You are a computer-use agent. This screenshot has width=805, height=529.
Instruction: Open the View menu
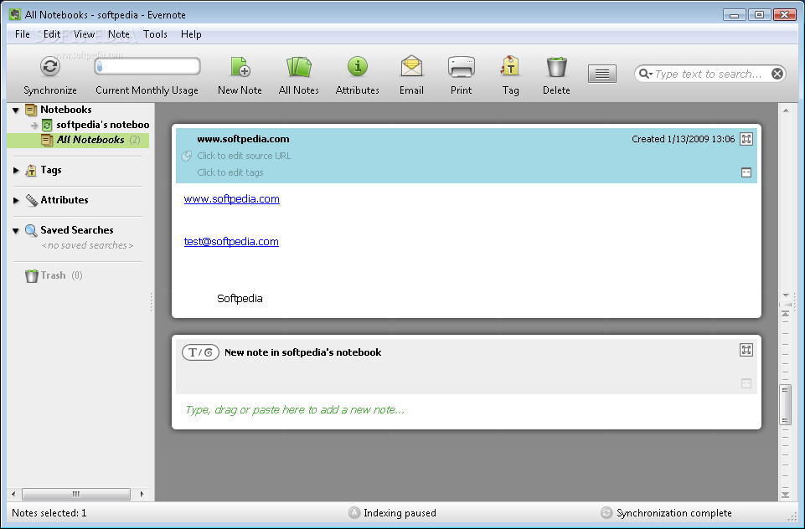(x=84, y=34)
